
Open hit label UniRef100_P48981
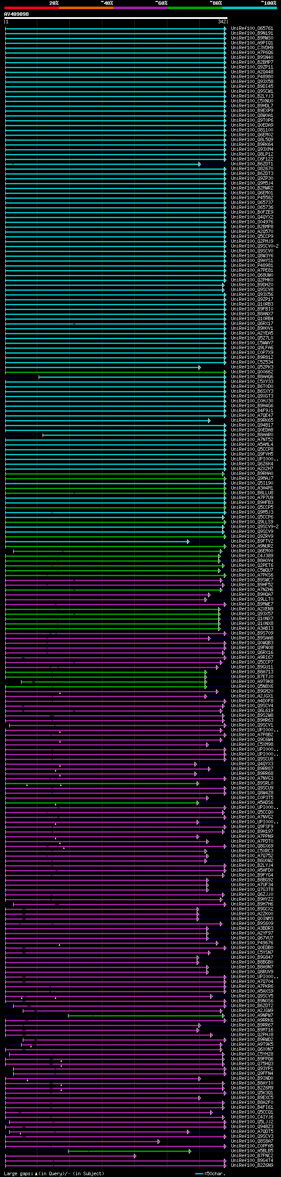click(x=252, y=266)
